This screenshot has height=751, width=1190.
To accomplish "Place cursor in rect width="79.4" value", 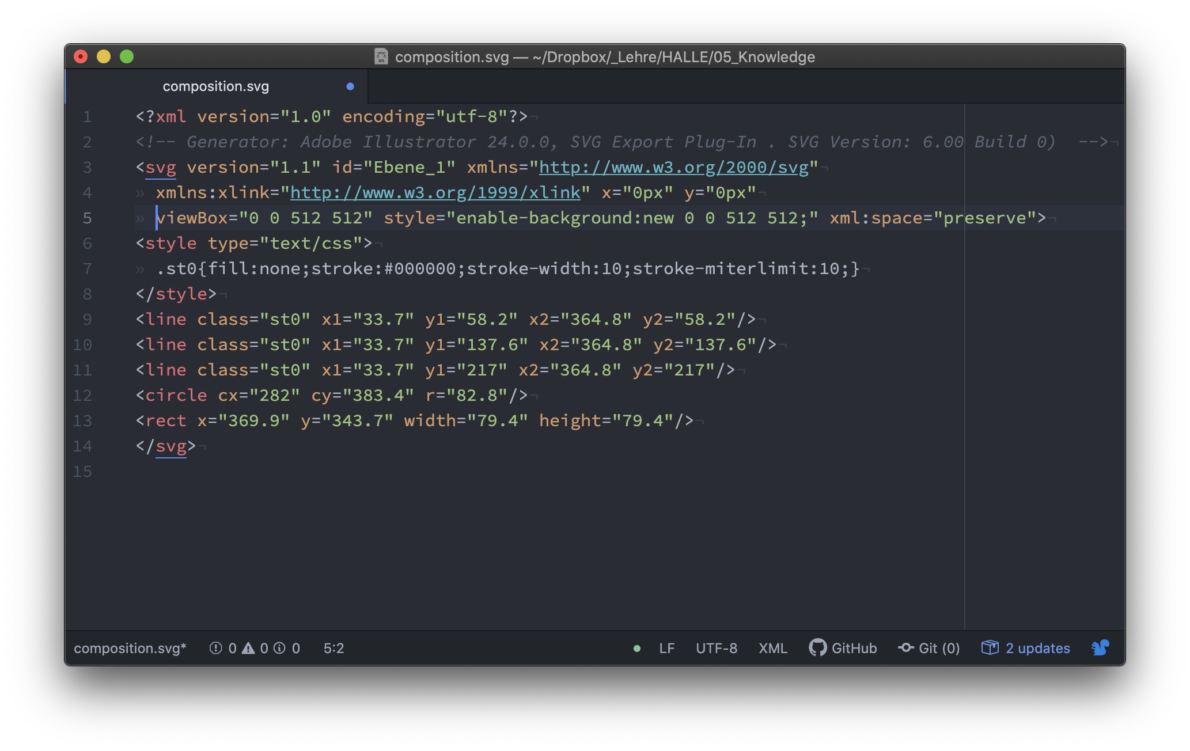I will coord(497,420).
